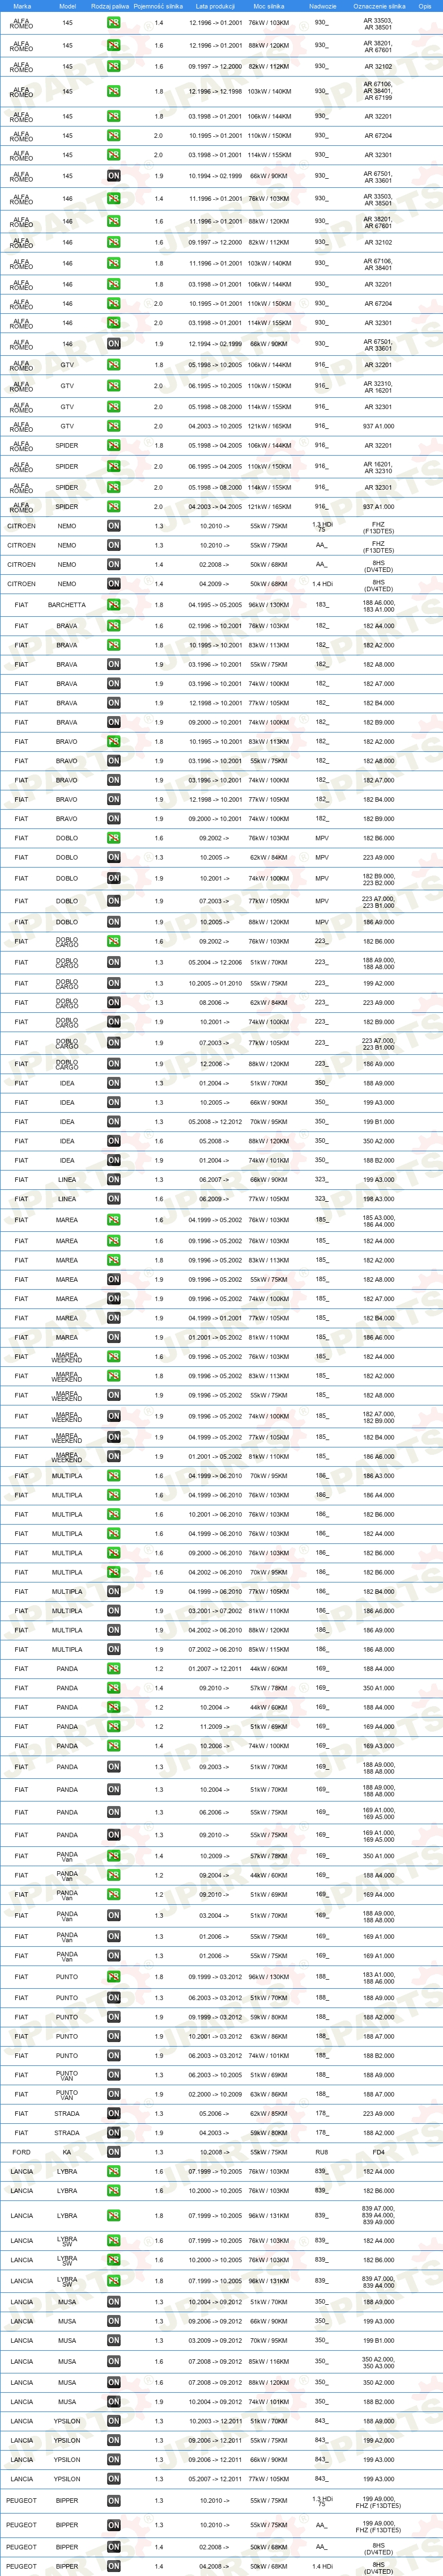The image size is (443, 2576).
Task: Click petrol icon in Fiat Punto 1.8 row
Action: pos(114,1977)
